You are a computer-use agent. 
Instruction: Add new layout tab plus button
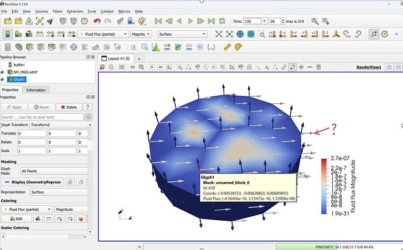pos(139,59)
